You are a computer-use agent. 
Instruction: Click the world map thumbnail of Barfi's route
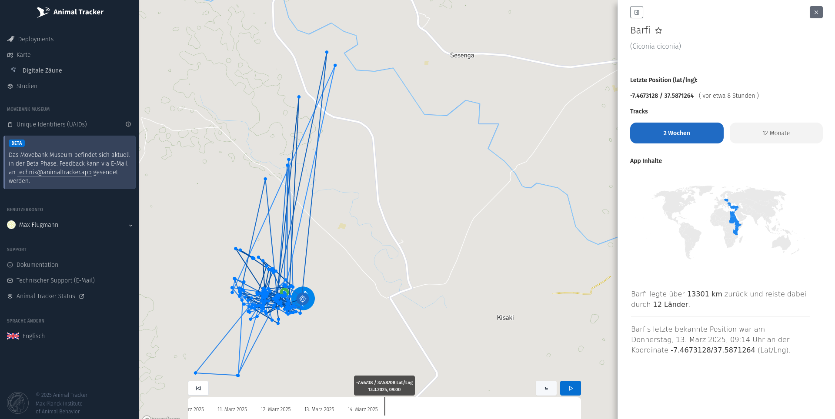click(x=726, y=222)
